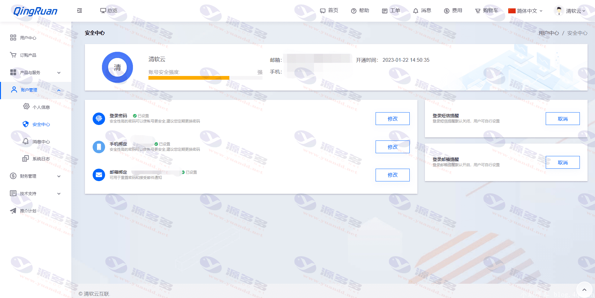This screenshot has width=595, height=298.
Task: Open 工单 tickets in top bar
Action: 391,11
